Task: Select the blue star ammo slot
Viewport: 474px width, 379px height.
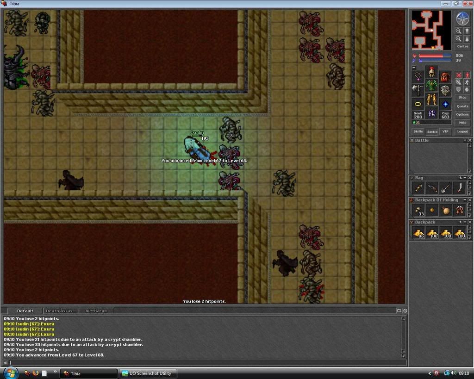Action: click(x=445, y=104)
